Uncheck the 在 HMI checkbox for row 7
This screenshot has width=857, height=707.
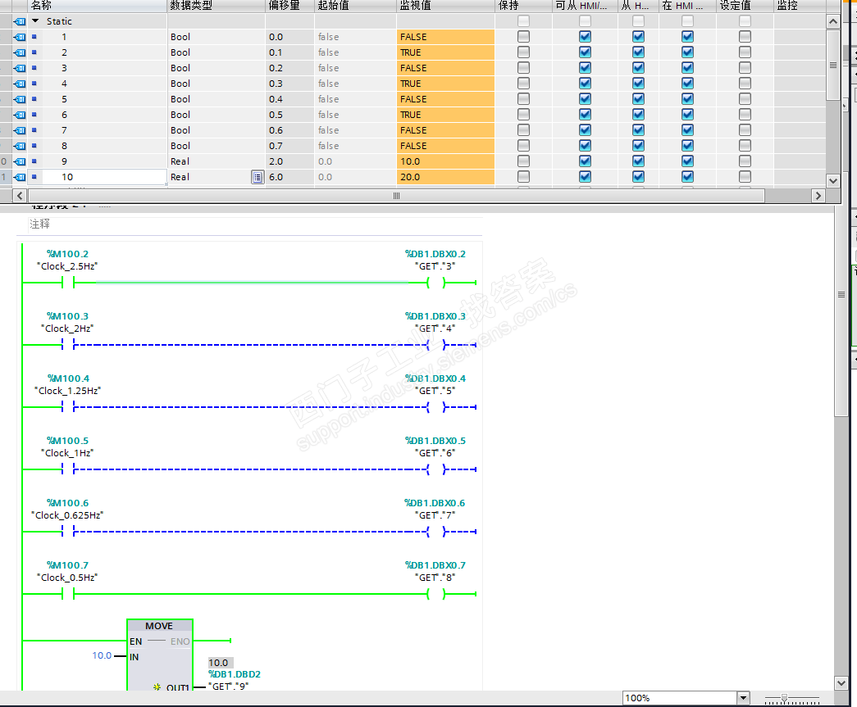[x=687, y=130]
